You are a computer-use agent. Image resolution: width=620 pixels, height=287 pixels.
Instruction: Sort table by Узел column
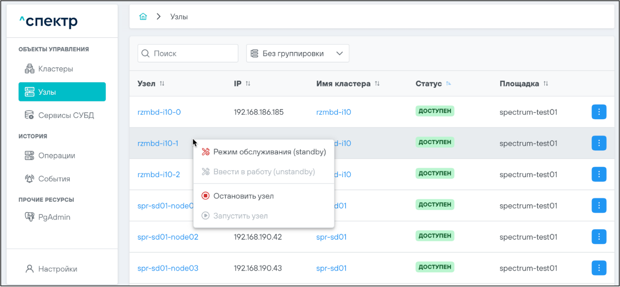[162, 84]
